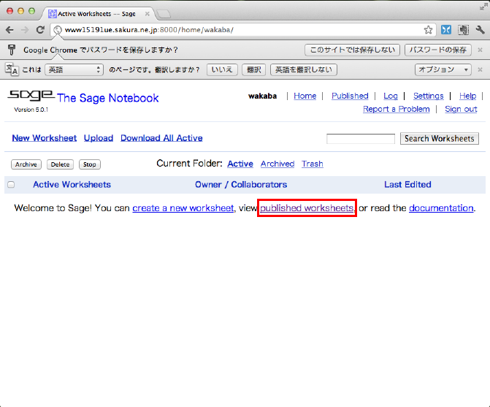The height and width of the screenshot is (407, 490).
Task: Open a new browser tab
Action: 164,13
